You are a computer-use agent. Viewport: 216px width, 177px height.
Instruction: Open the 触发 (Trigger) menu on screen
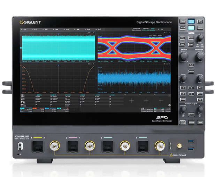[56, 30]
